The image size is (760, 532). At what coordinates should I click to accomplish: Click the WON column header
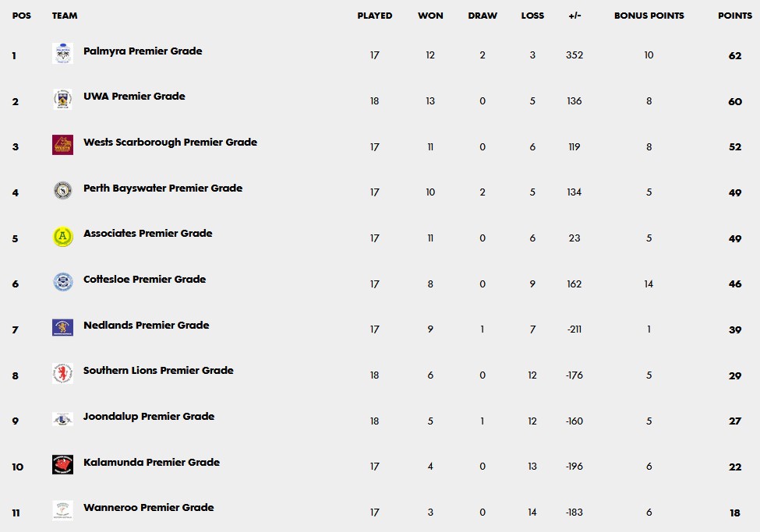(x=430, y=16)
